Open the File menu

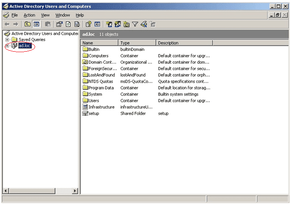14,15
